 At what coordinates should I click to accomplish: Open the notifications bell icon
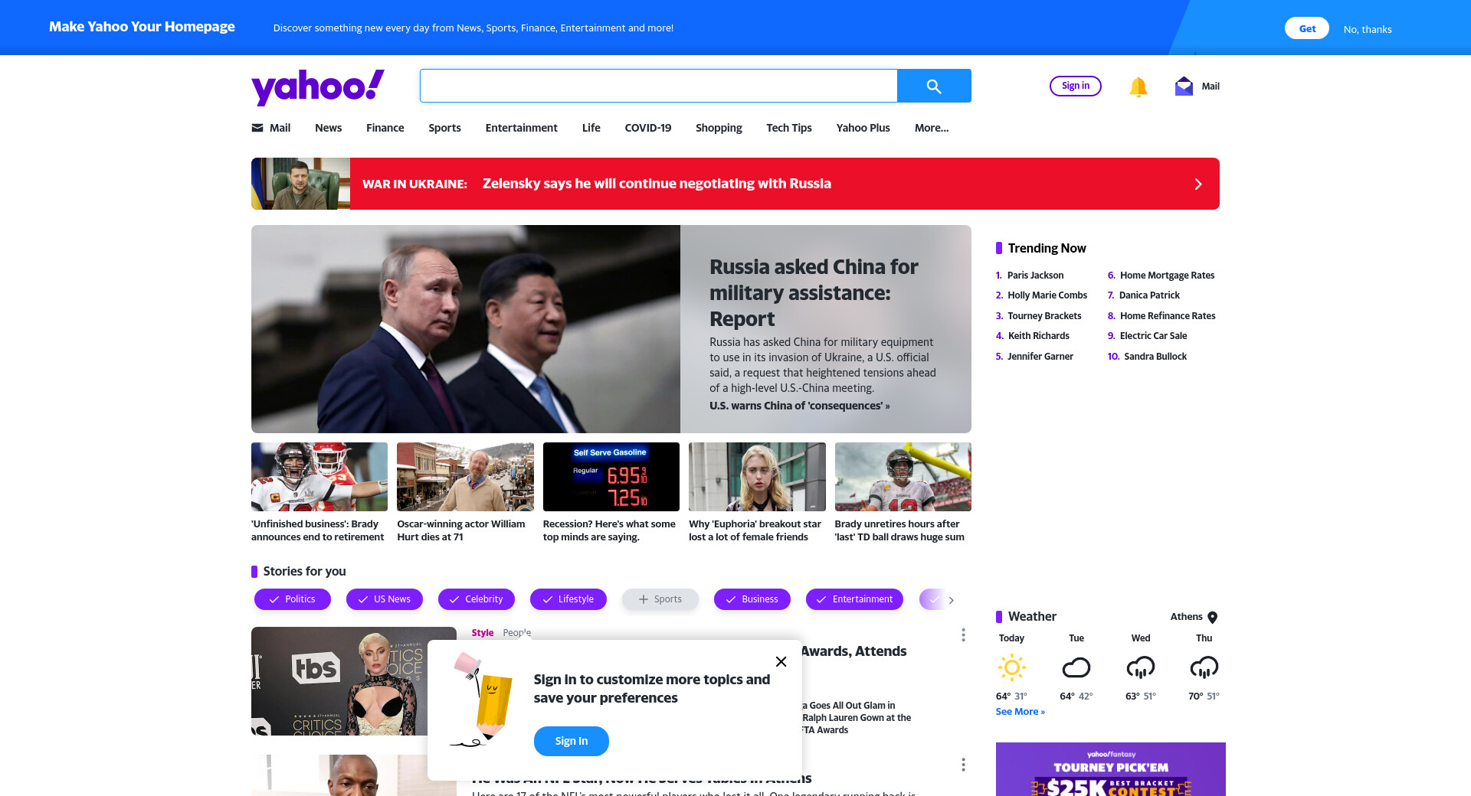click(x=1138, y=86)
